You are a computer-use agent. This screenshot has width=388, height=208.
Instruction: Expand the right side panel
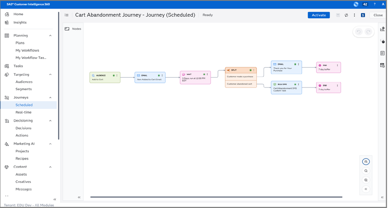(382, 198)
